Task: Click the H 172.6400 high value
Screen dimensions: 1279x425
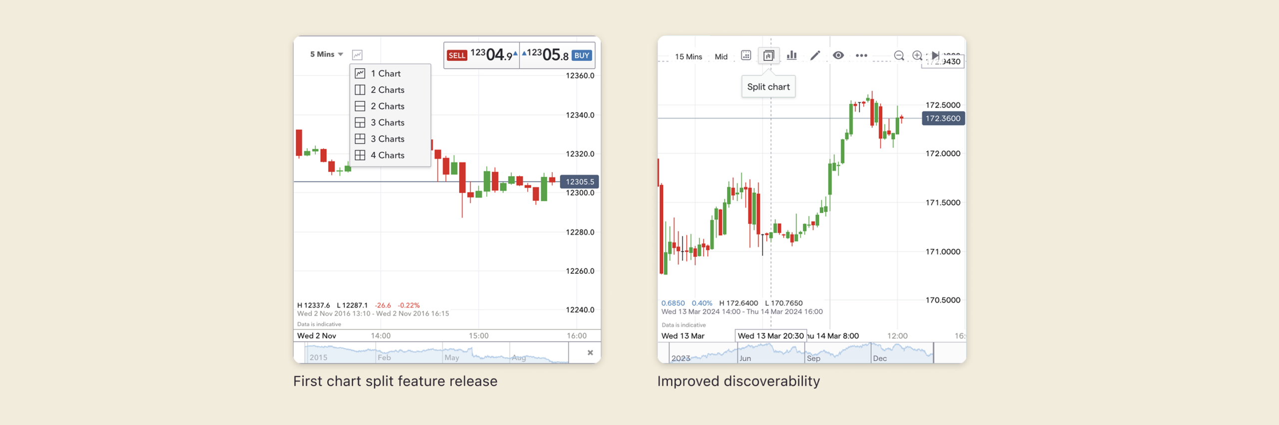Action: 738,303
